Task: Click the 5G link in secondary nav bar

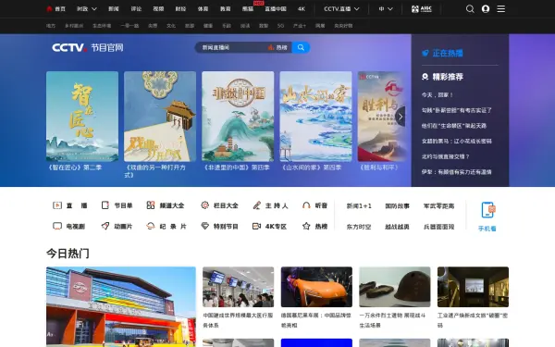Action: tap(280, 26)
